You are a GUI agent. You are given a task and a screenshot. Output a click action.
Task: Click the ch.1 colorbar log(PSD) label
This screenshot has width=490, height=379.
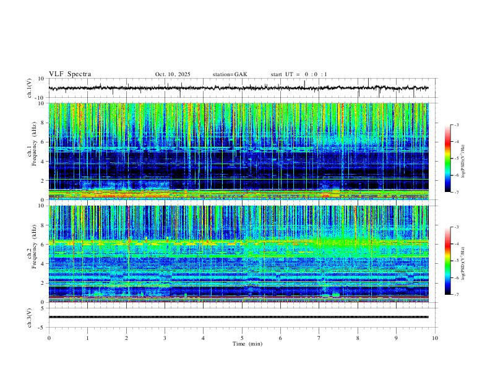(463, 162)
